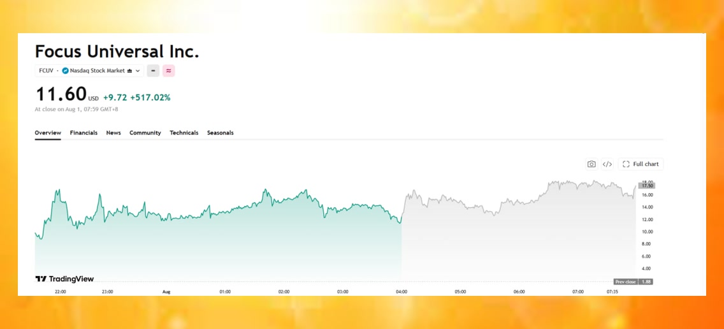Screen dimensions: 724x329
Task: Open the Full chart button
Action: coord(641,164)
